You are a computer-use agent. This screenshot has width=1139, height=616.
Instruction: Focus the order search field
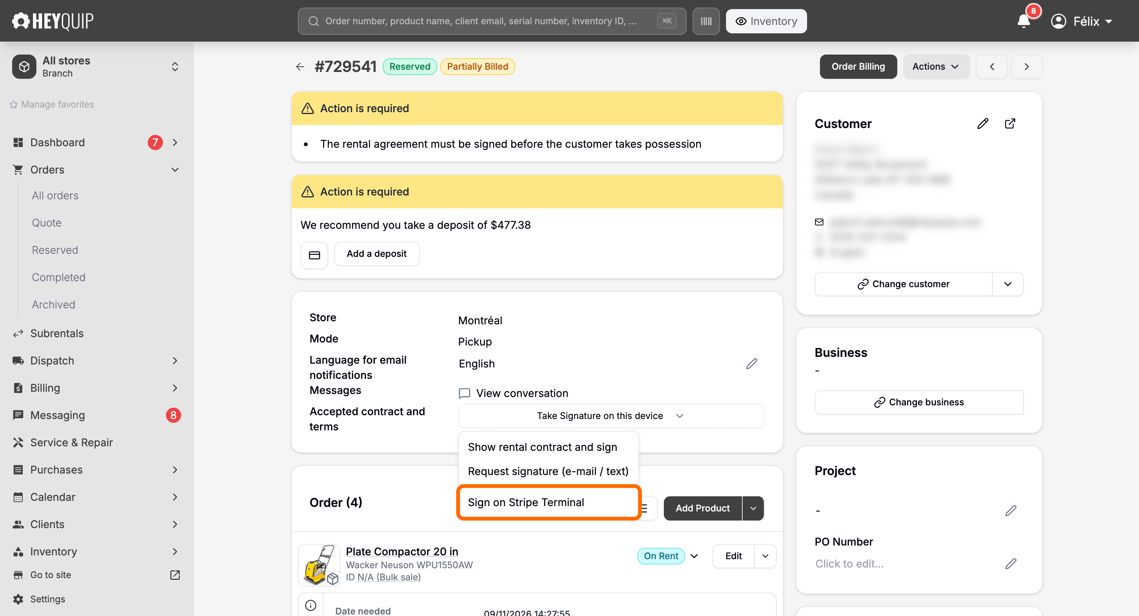click(492, 21)
